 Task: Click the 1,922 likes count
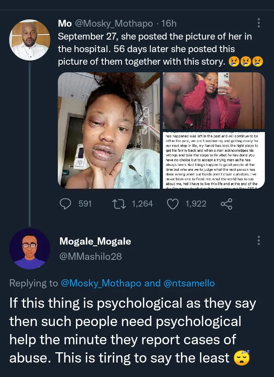[196, 204]
